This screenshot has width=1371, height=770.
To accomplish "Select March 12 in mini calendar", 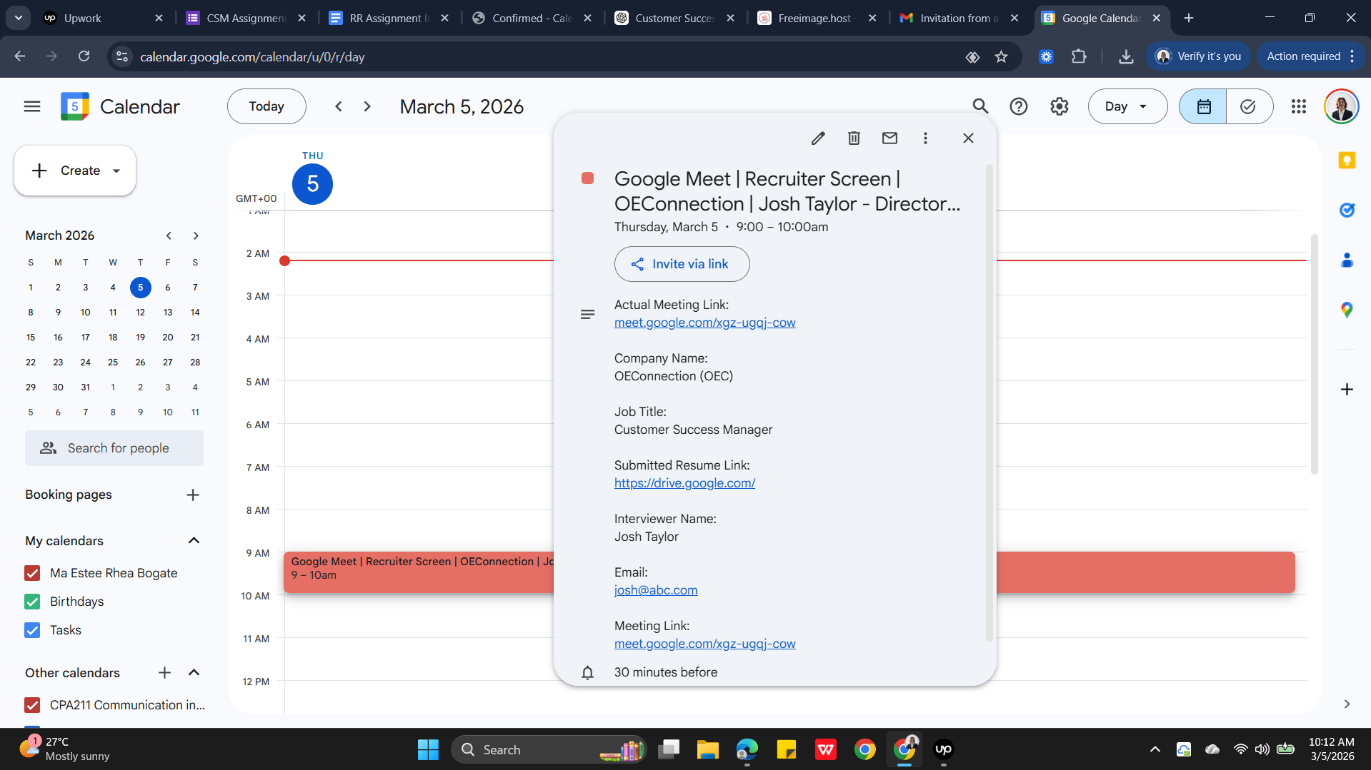I will tap(140, 313).
